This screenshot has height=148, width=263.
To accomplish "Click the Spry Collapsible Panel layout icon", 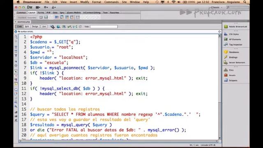I will 72,17.
